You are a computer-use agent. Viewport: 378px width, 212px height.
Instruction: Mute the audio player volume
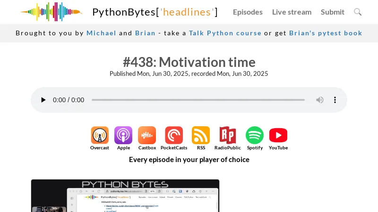click(320, 100)
